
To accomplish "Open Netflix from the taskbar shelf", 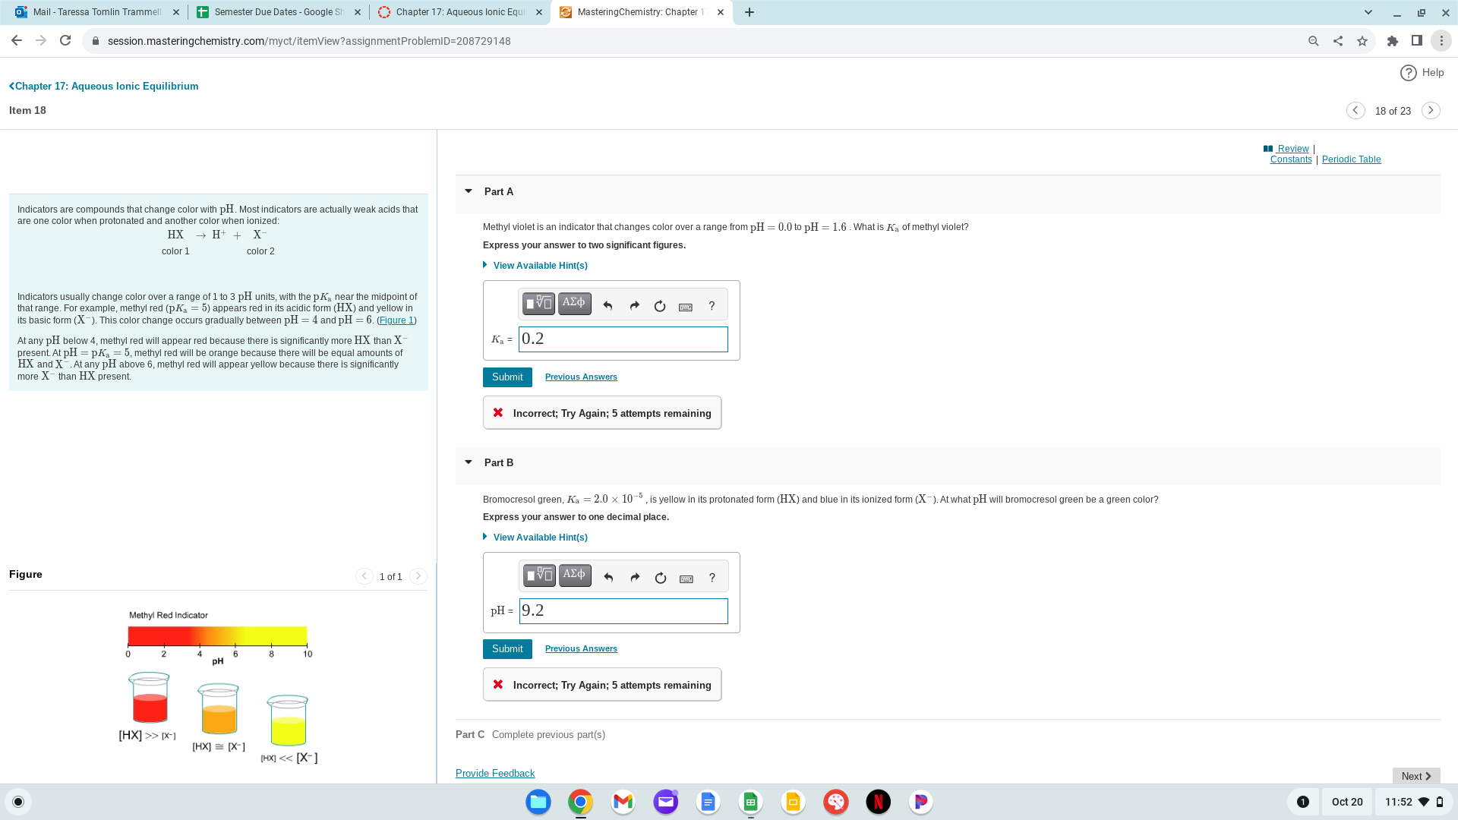I will tap(878, 802).
